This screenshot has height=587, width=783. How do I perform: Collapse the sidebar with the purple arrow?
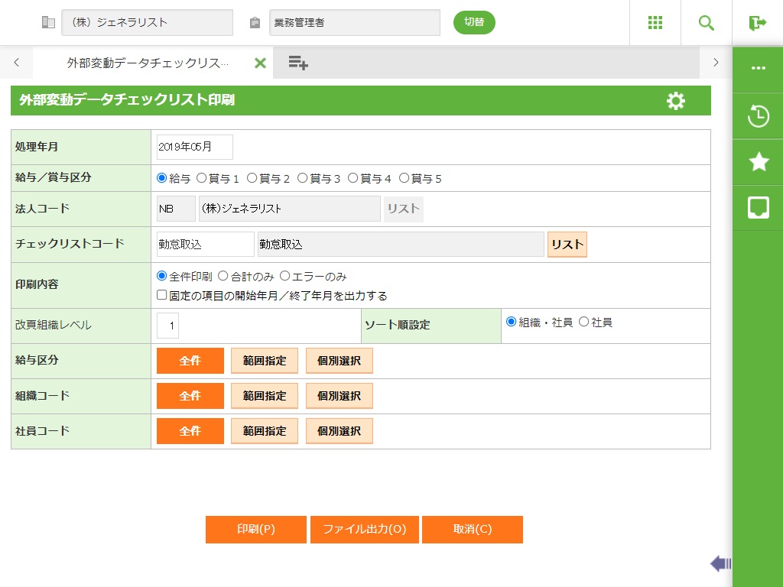[x=720, y=564]
